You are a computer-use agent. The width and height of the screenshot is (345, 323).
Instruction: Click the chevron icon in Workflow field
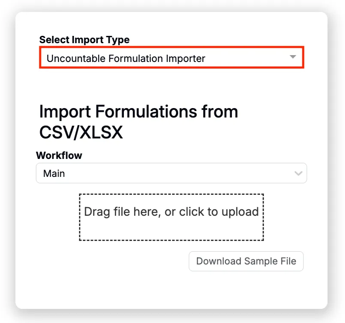pyautogui.click(x=298, y=173)
